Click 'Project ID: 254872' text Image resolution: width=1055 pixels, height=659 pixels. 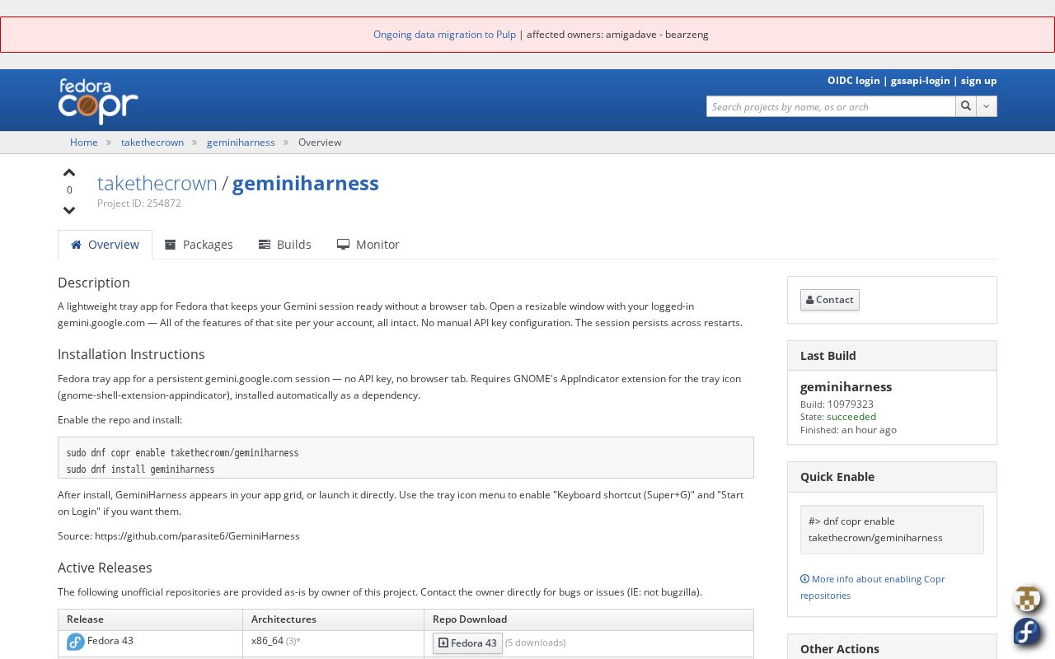[x=139, y=203]
